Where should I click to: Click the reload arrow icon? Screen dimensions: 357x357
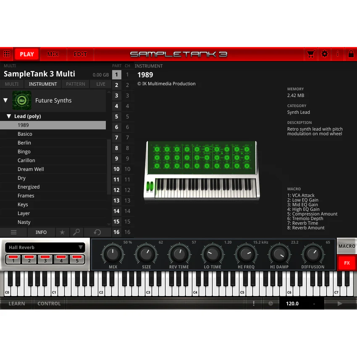pos(97,232)
